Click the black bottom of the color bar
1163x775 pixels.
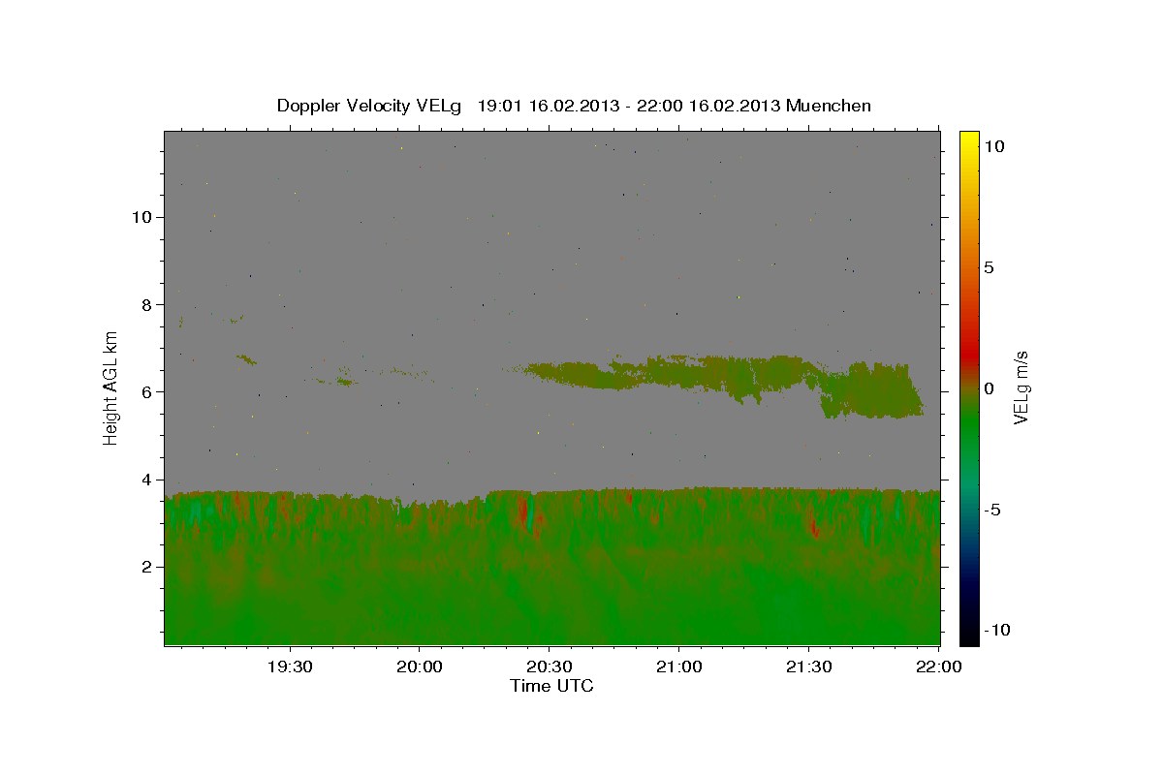click(x=969, y=635)
